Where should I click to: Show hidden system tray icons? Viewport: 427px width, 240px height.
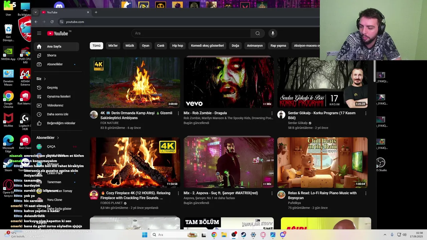[385, 235]
